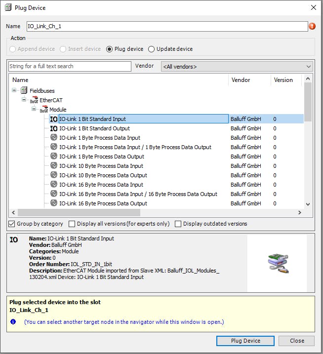This screenshot has width=323, height=354.
Task: Select 1 Byte Input / 1 Byte Output row
Action: click(x=176, y=147)
